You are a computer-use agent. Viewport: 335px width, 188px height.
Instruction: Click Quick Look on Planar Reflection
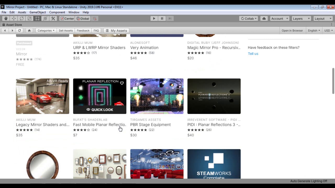pyautogui.click(x=100, y=110)
